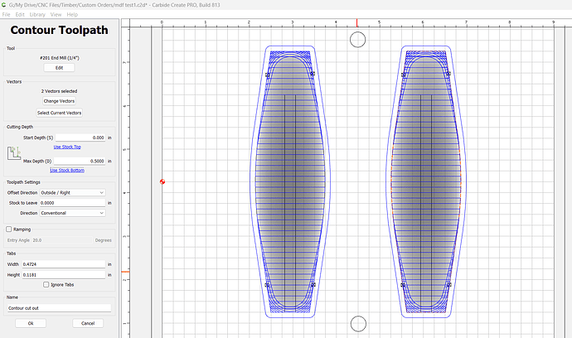Click the cutting depth diagram icon
This screenshot has width=572, height=338.
[14, 153]
